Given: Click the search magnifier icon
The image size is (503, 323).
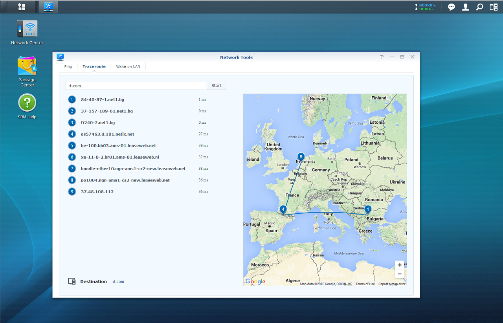Looking at the screenshot, I should [x=479, y=7].
